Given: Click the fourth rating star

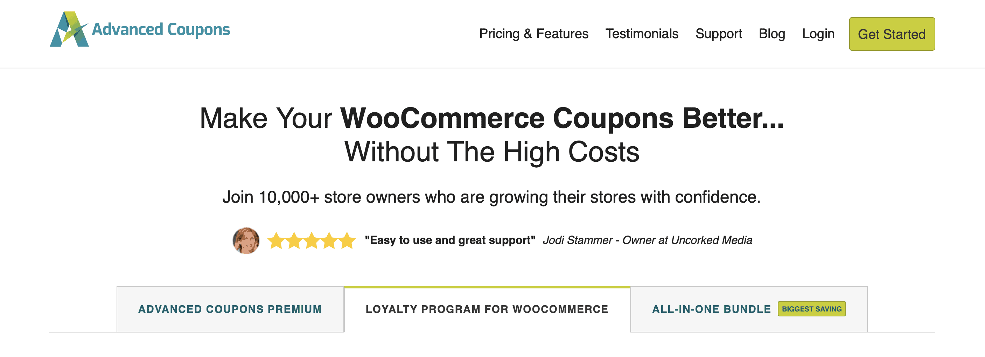Looking at the screenshot, I should click(329, 241).
